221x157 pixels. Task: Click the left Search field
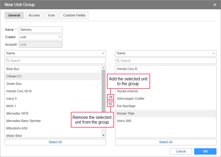coord(55,61)
